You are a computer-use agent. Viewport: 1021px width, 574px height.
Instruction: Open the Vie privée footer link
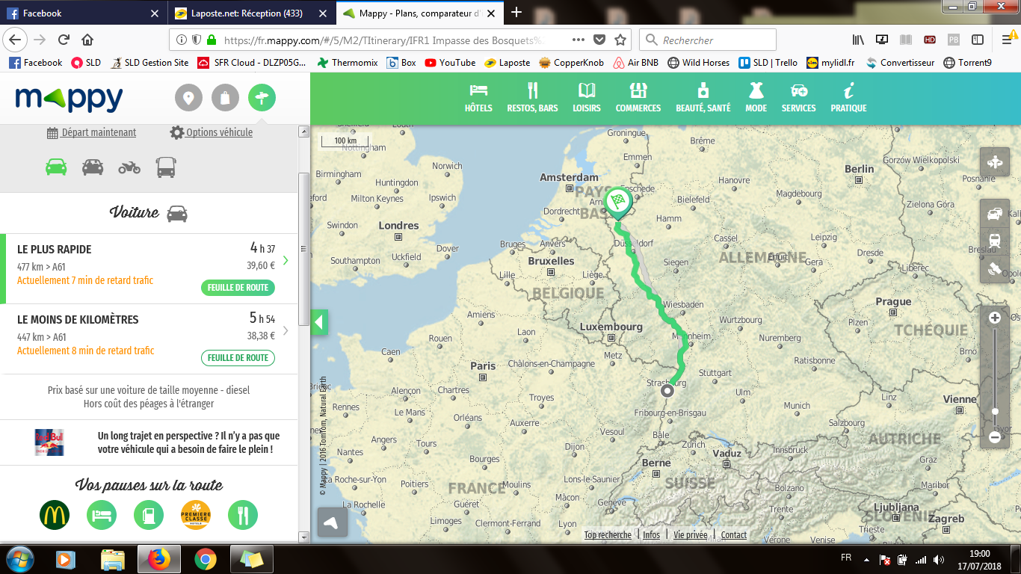coord(690,534)
